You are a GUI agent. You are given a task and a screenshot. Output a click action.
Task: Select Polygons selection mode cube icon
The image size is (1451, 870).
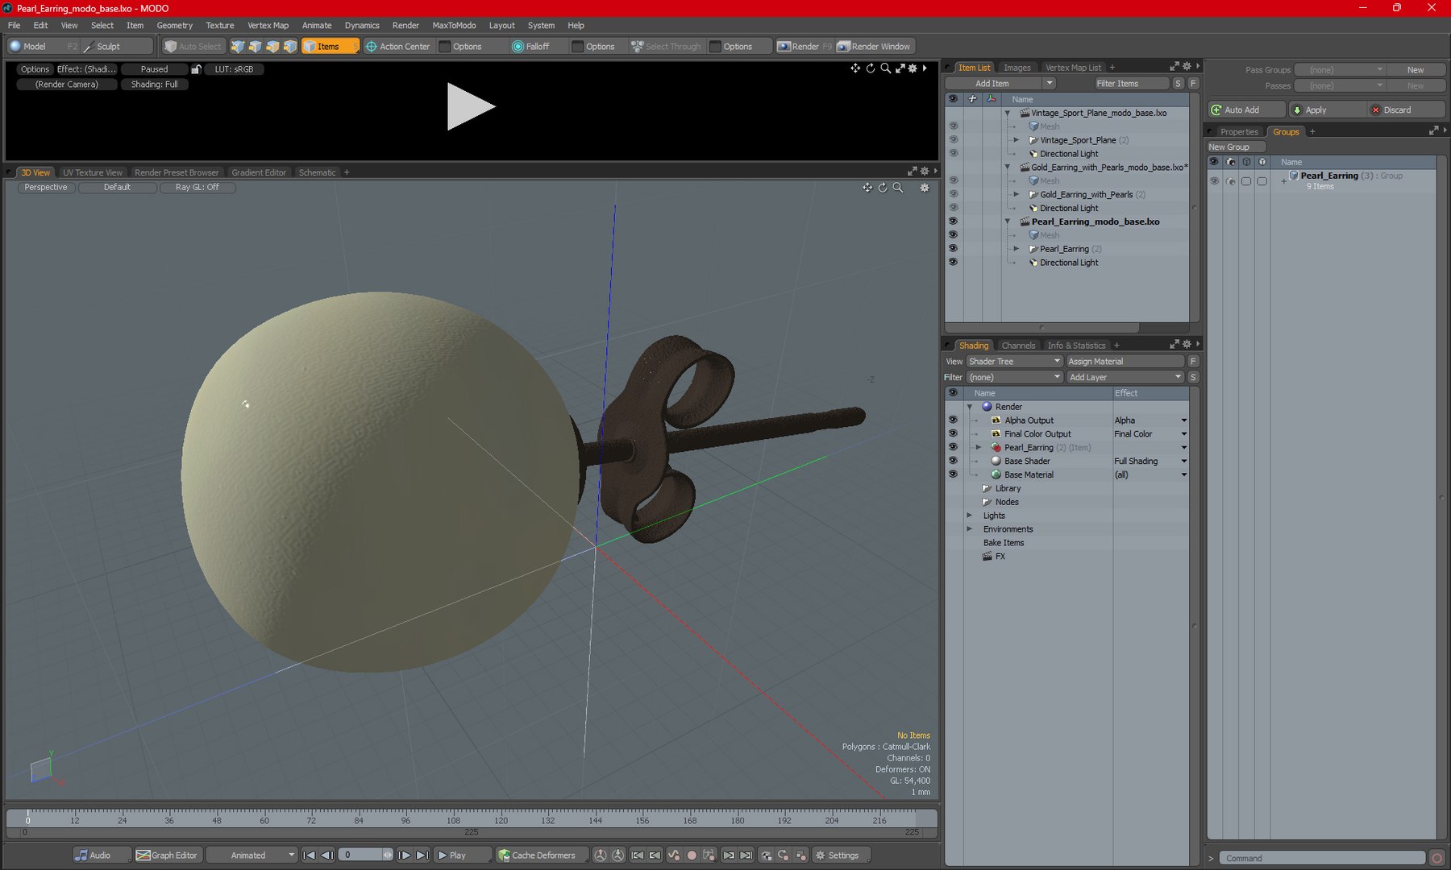(x=273, y=47)
